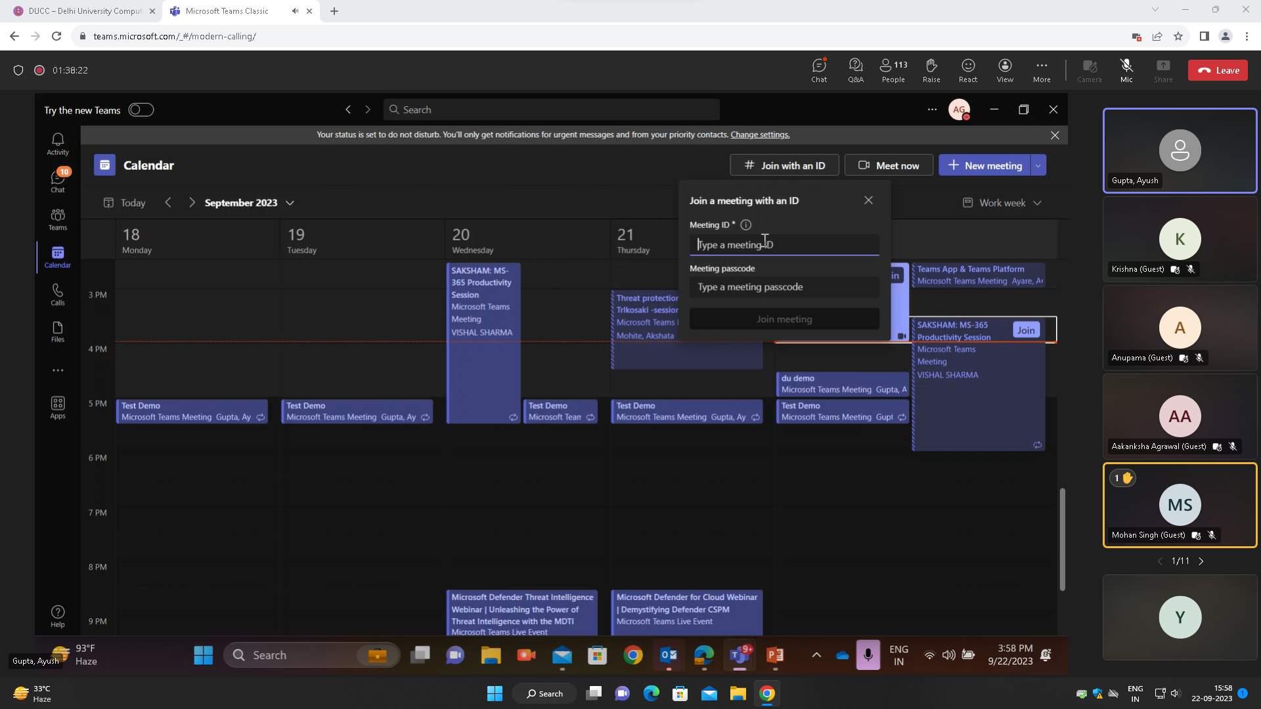The height and width of the screenshot is (709, 1261).
Task: Click the AG profile avatar
Action: click(x=959, y=110)
